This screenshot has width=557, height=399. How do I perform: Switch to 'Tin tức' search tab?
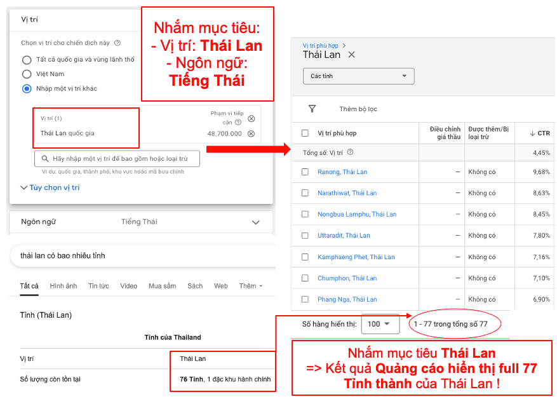(x=98, y=286)
